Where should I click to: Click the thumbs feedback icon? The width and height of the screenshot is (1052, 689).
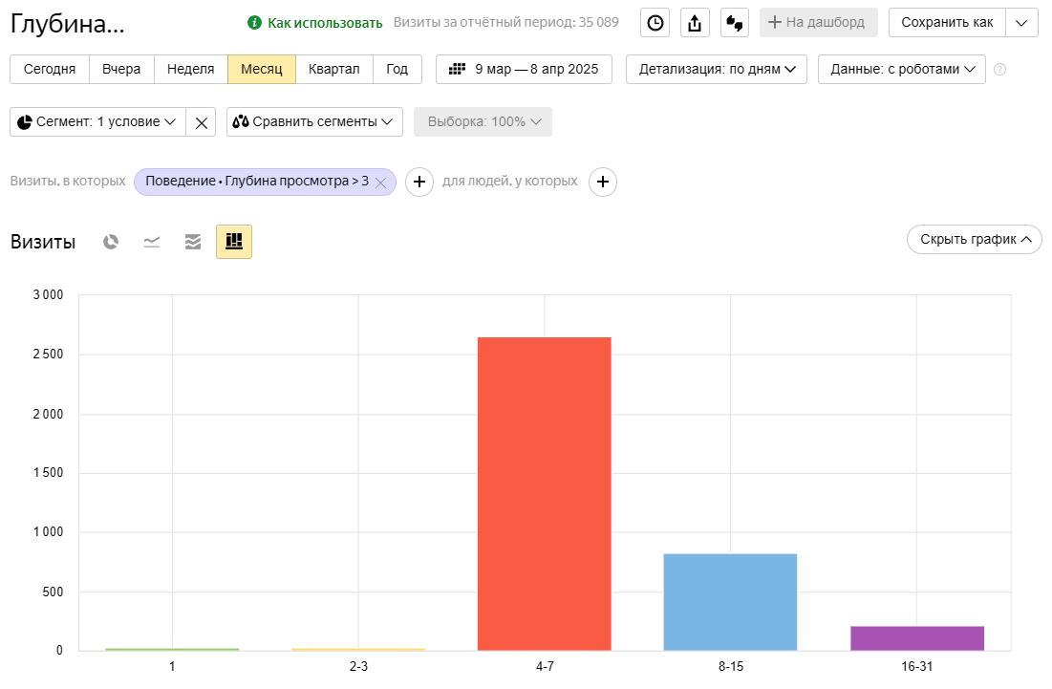point(734,23)
